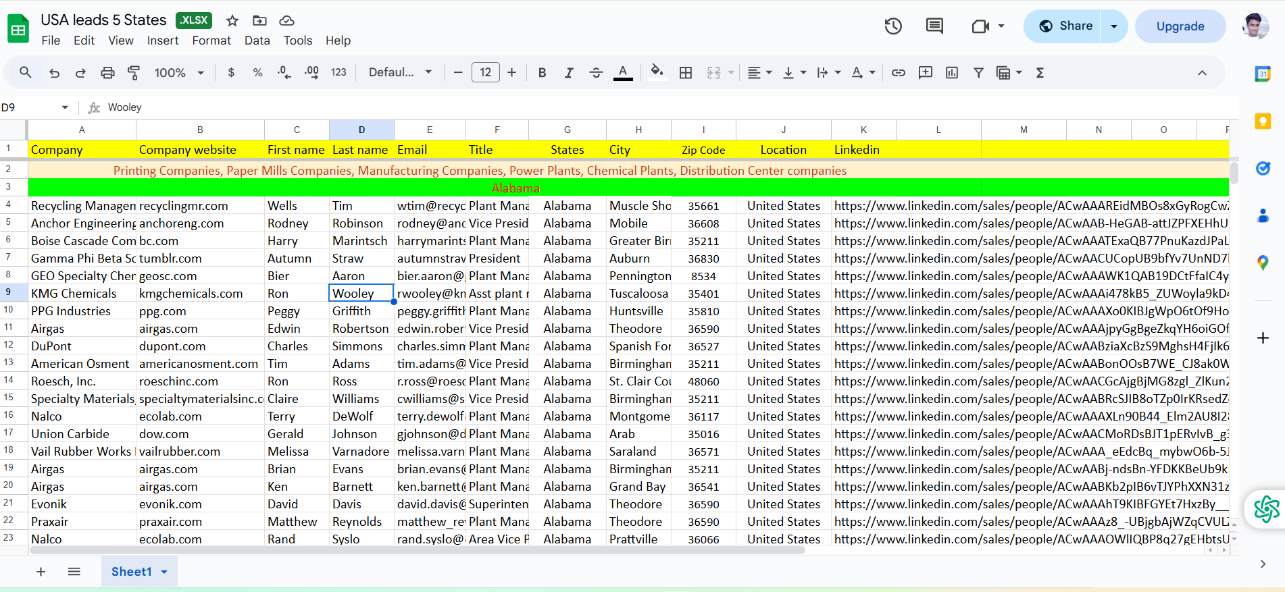
Task: Open the Data menu
Action: (x=257, y=41)
